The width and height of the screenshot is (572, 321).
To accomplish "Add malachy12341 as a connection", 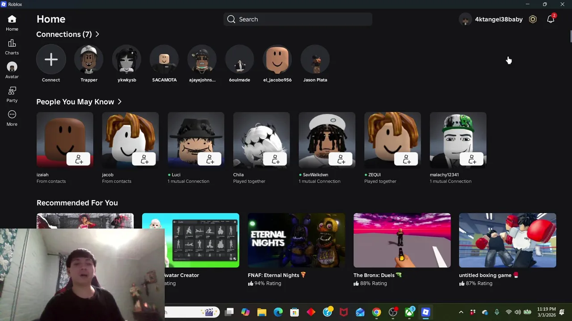I will (x=472, y=159).
